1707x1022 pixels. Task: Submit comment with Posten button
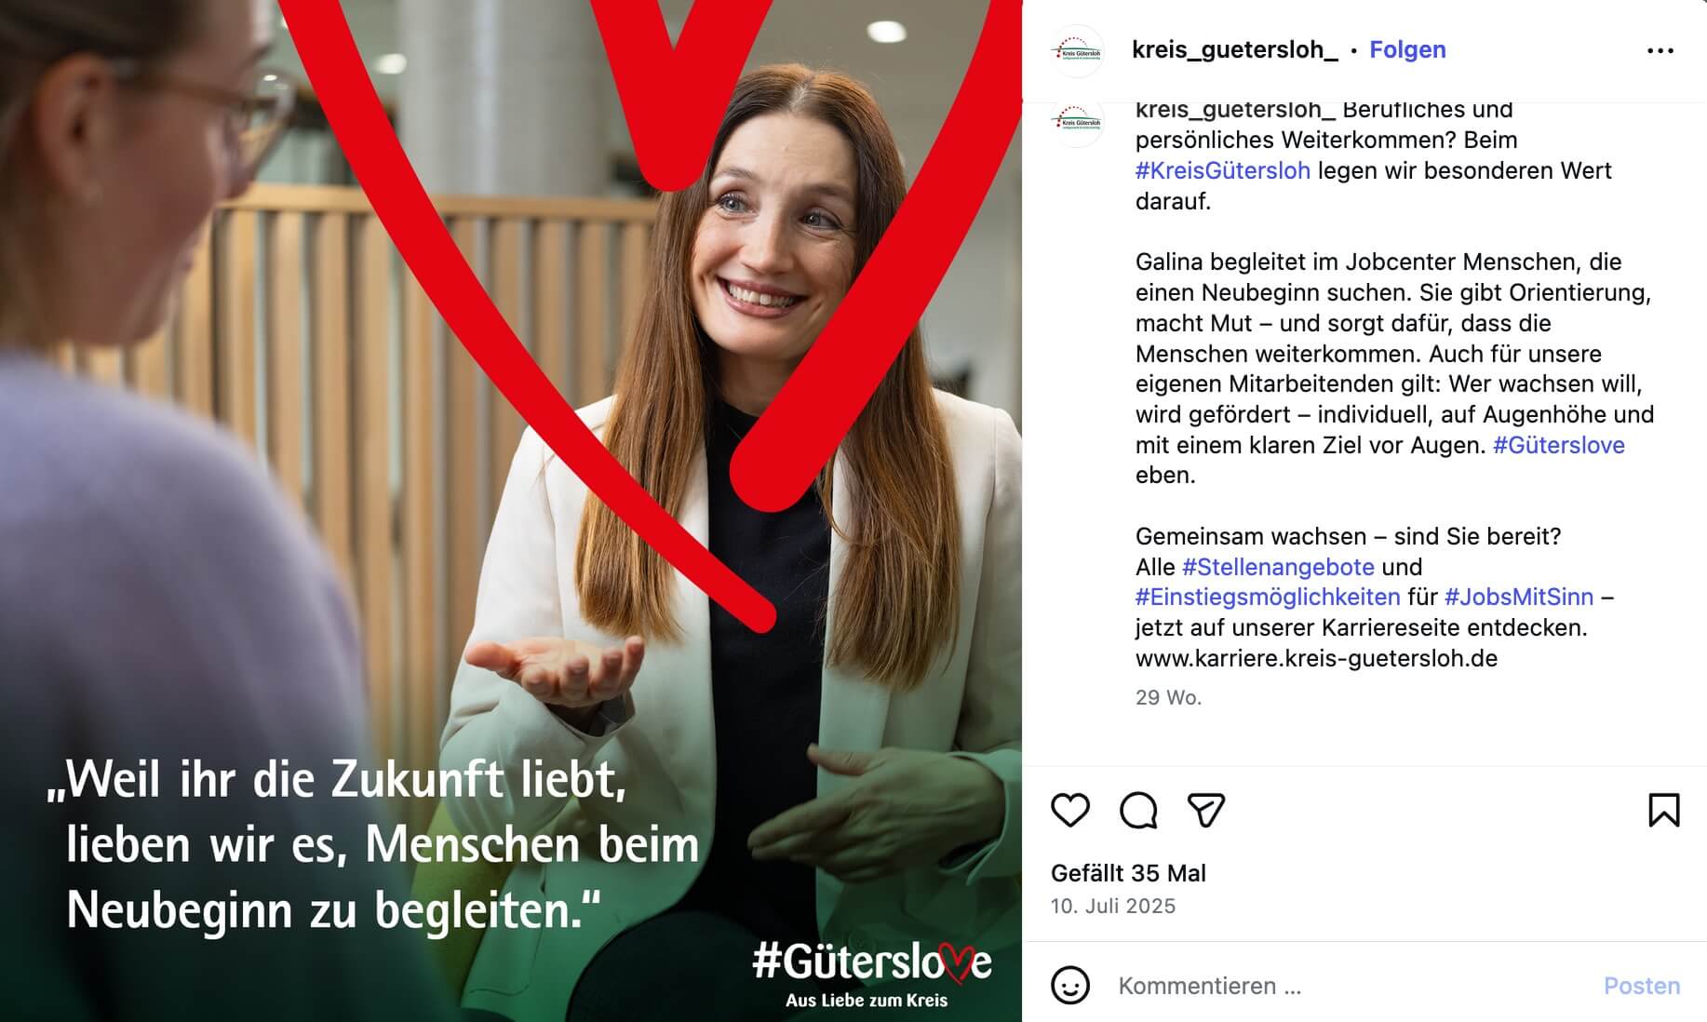1641,986
